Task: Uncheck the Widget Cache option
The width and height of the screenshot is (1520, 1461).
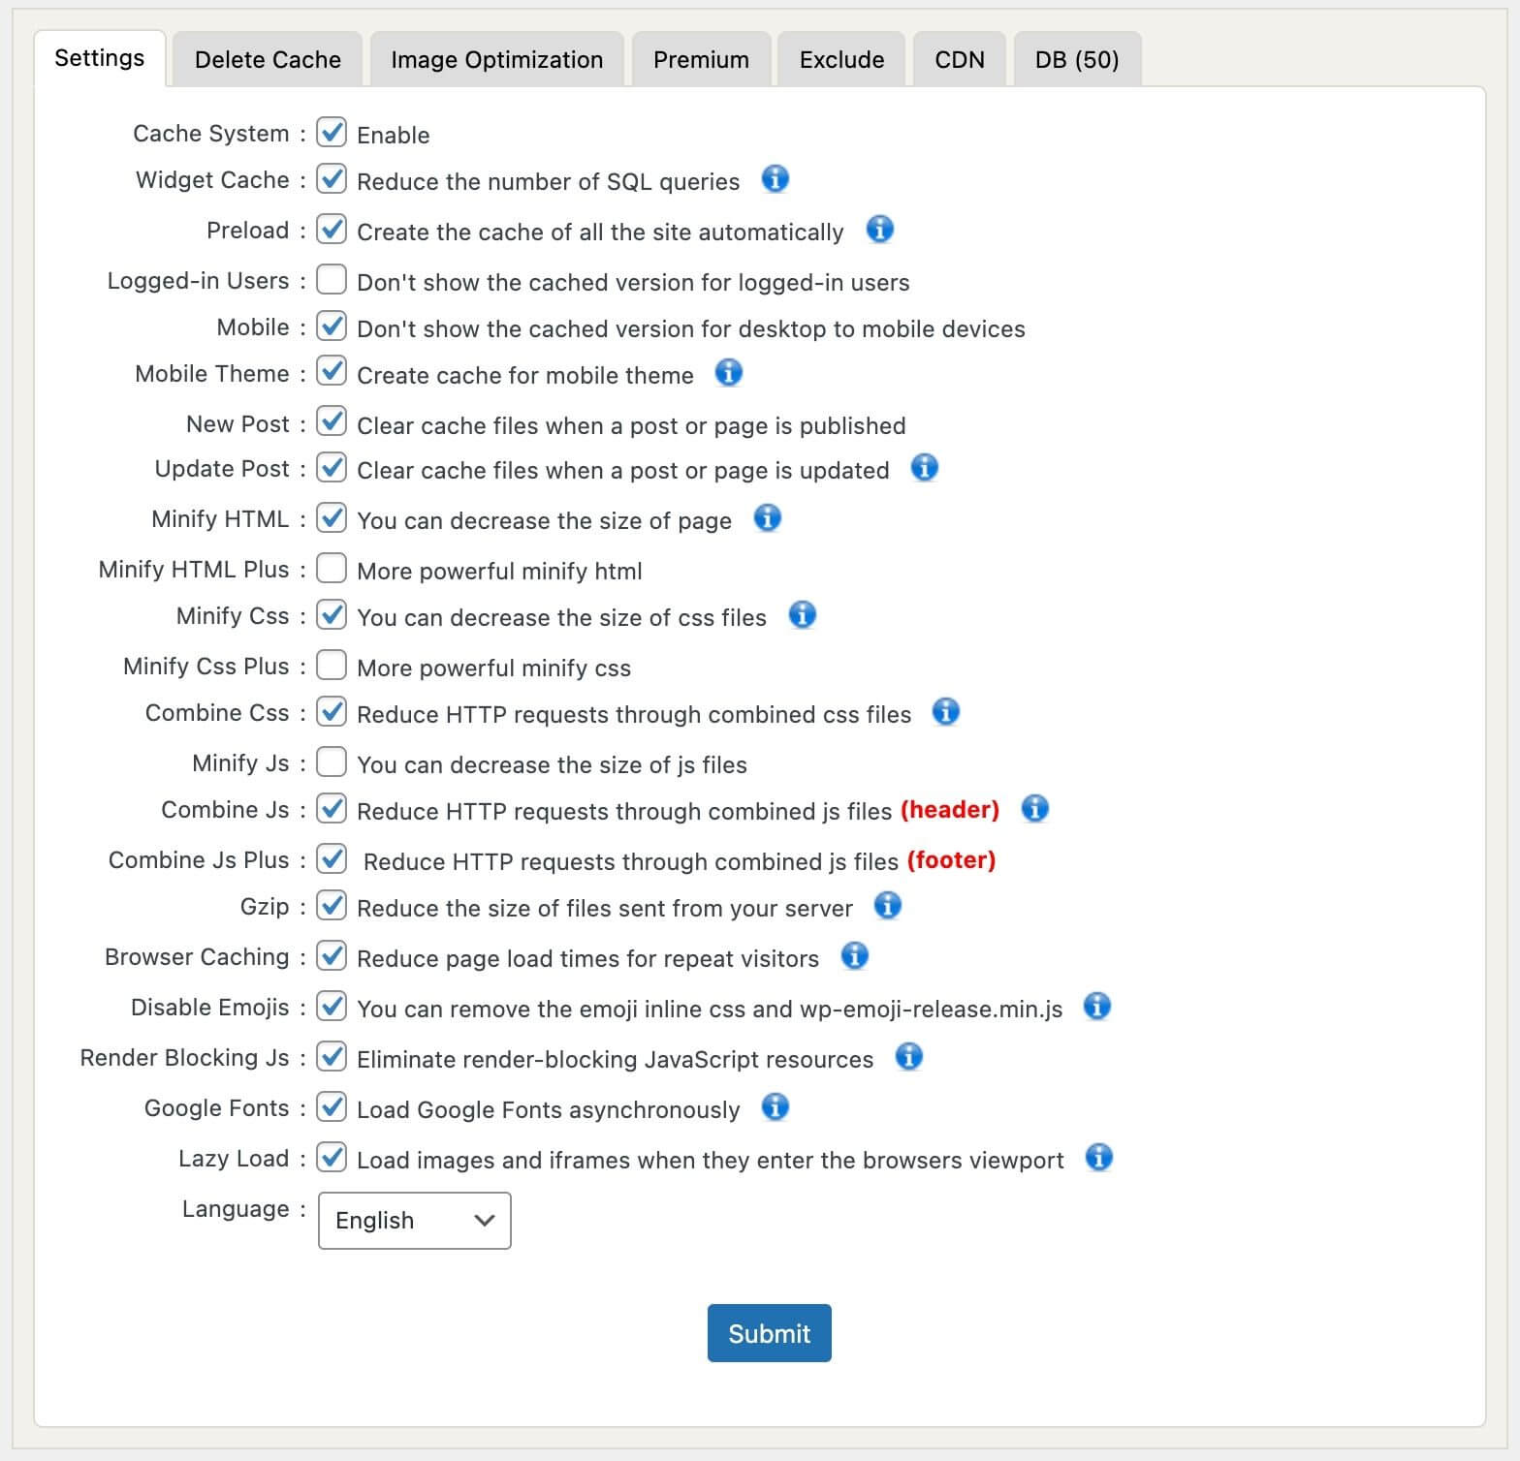Action: [x=332, y=178]
